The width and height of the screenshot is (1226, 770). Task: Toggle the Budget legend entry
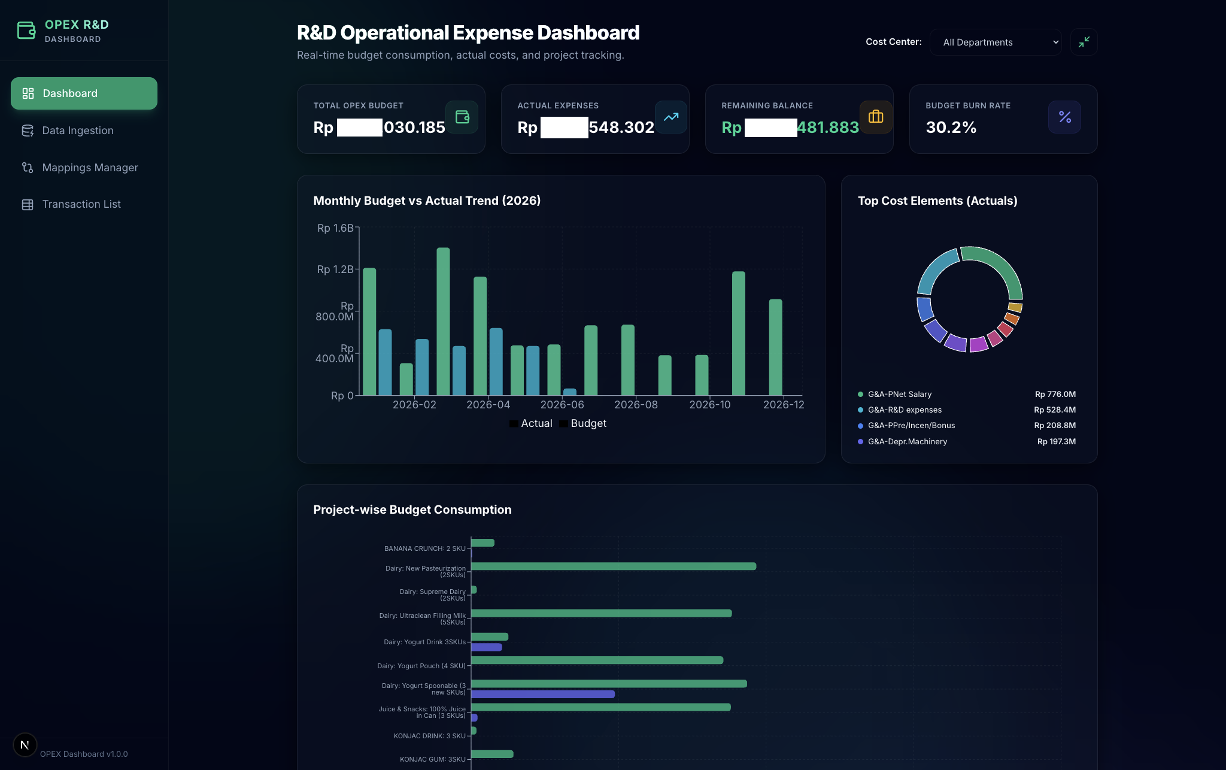click(x=582, y=423)
